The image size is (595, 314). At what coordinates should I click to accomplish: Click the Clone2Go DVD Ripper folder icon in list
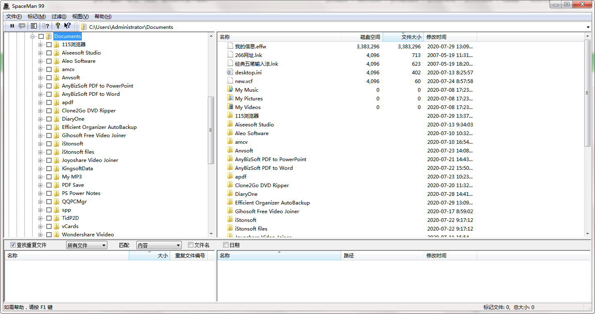coord(230,185)
